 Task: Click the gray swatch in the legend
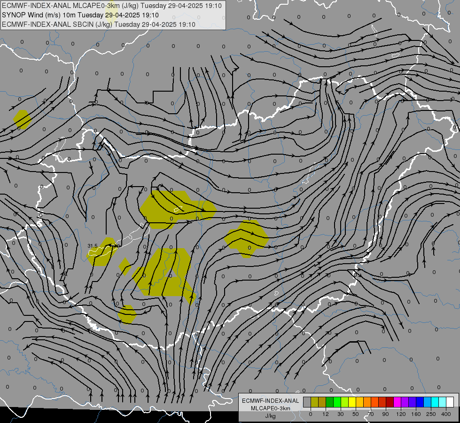pyautogui.click(x=307, y=402)
